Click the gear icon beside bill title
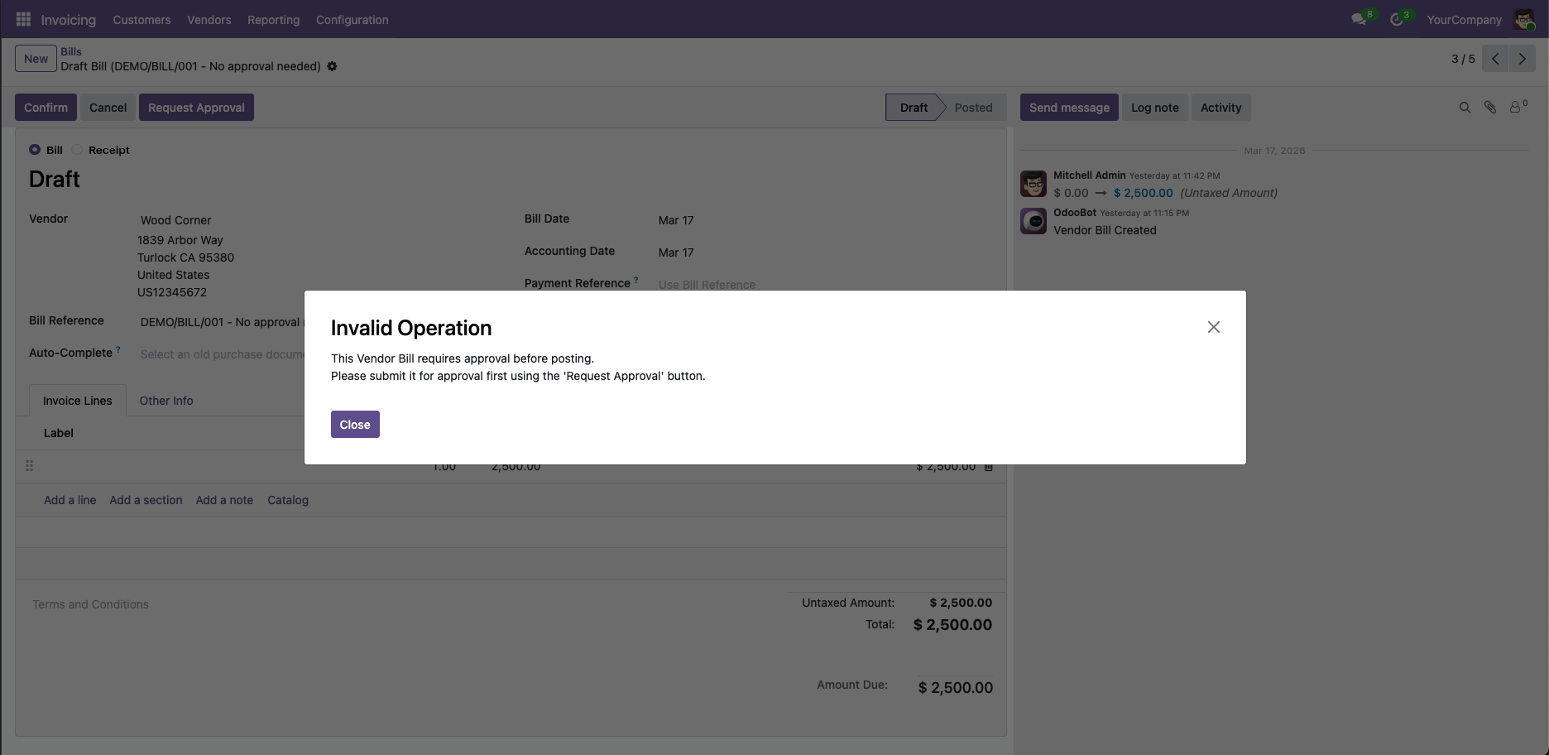 (x=332, y=66)
